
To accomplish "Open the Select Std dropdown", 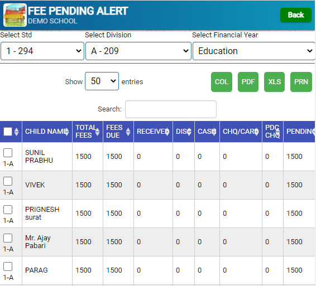I will pos(42,51).
